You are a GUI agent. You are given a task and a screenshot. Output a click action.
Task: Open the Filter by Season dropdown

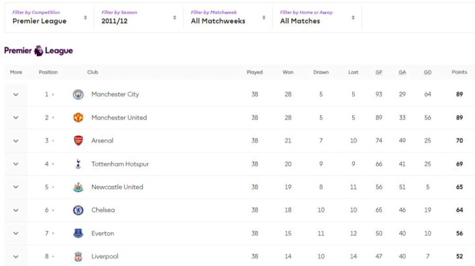pos(139,17)
